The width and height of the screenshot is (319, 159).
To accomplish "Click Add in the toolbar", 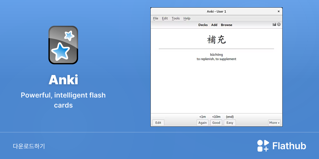I will point(214,25).
